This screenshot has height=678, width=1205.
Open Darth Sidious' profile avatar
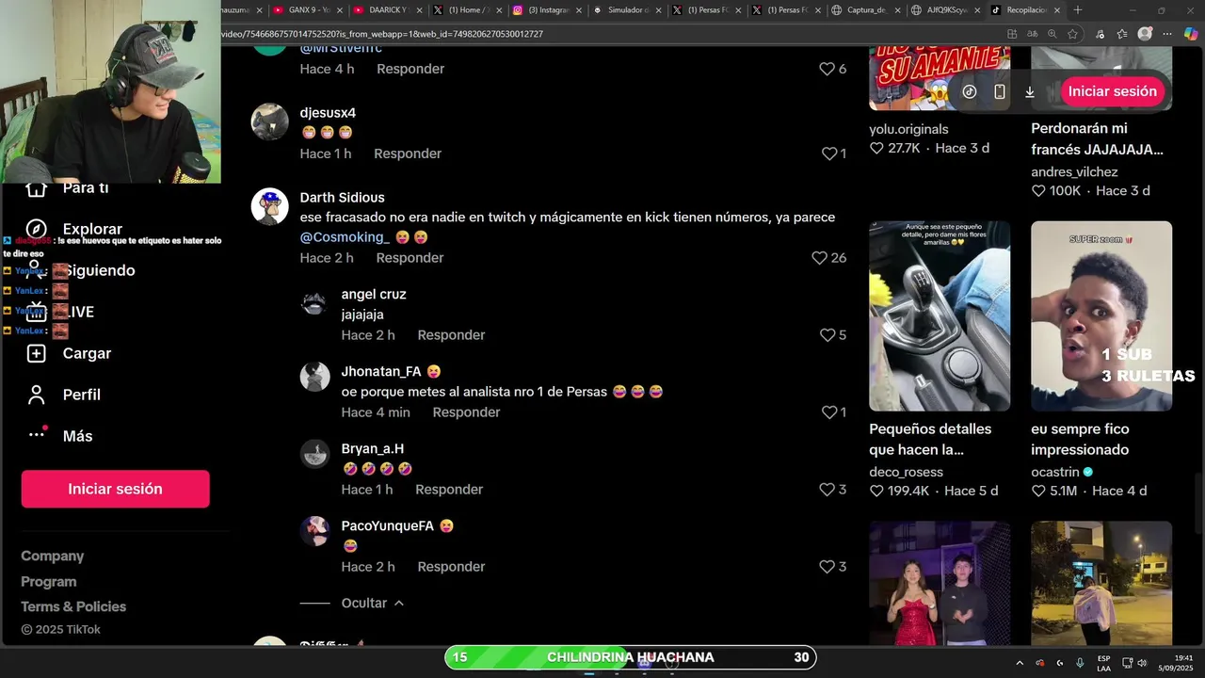coord(270,206)
